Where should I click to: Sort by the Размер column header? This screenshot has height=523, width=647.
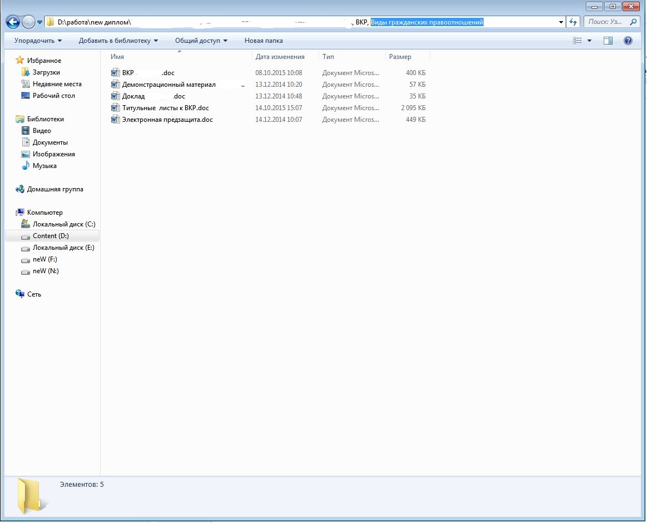pos(407,57)
